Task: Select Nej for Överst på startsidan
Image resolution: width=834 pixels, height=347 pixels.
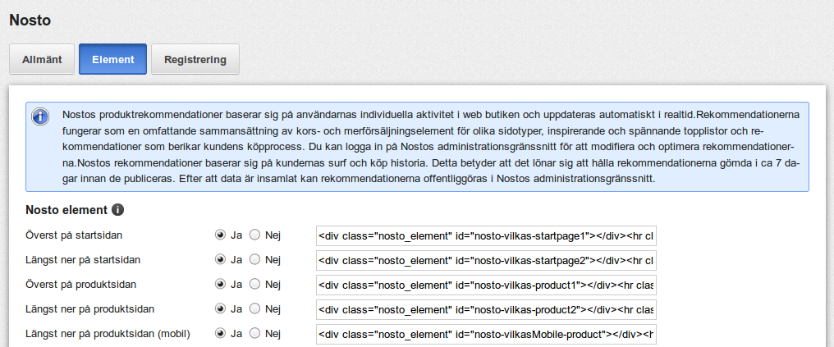Action: tap(254, 235)
